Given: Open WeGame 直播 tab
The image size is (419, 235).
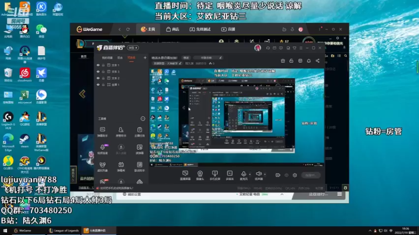Looking at the screenshot, I should tap(228, 29).
